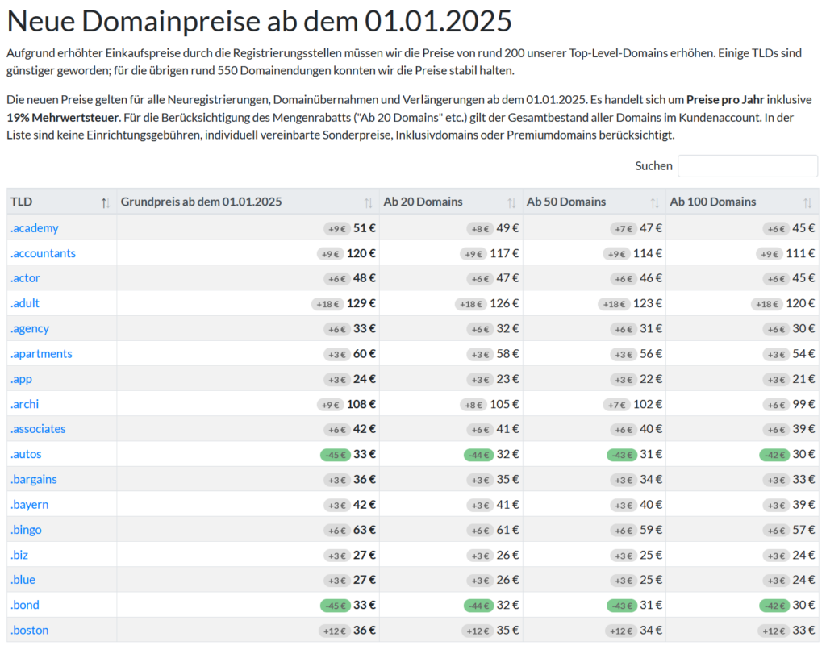The image size is (826, 650).
Task: Click inside the Suchen search field
Action: point(747,165)
